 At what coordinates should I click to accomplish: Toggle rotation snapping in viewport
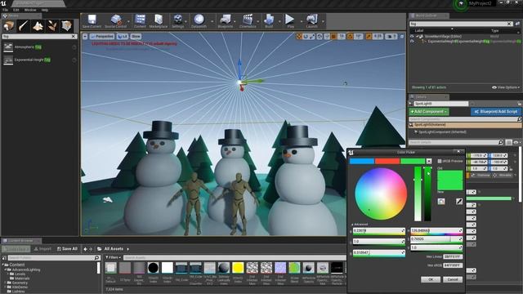(351, 36)
